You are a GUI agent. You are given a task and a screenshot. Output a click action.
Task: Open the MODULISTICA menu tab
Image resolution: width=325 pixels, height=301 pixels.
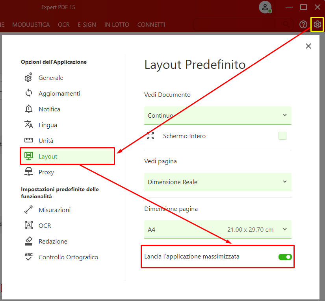(31, 25)
